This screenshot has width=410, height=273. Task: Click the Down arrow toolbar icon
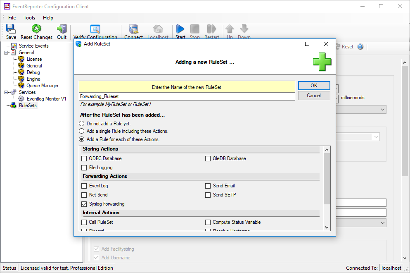coord(244,29)
